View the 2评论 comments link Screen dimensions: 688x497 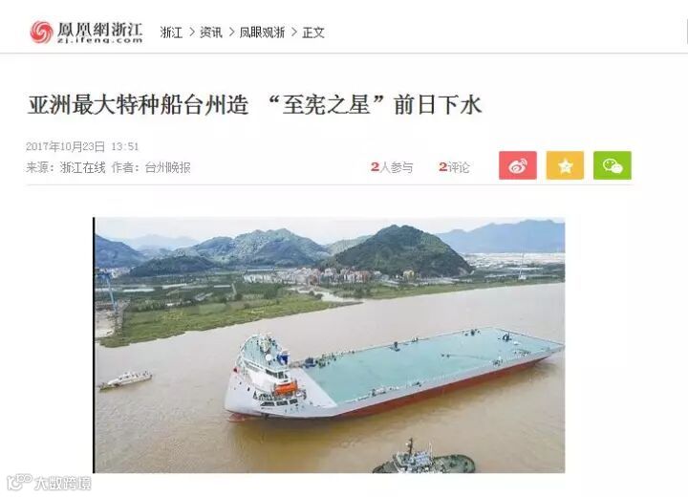tap(454, 167)
